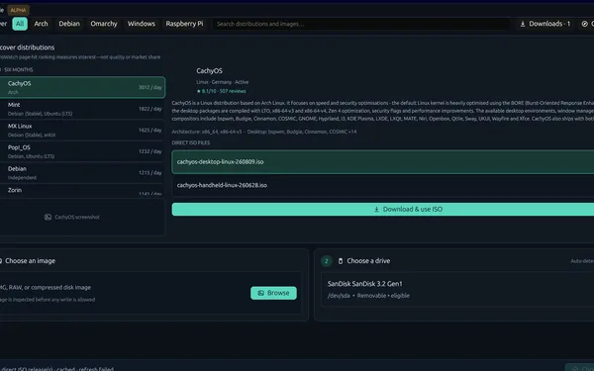Select Debian in the distribution ranking list
Viewport: 594px width, 371px height.
point(82,172)
